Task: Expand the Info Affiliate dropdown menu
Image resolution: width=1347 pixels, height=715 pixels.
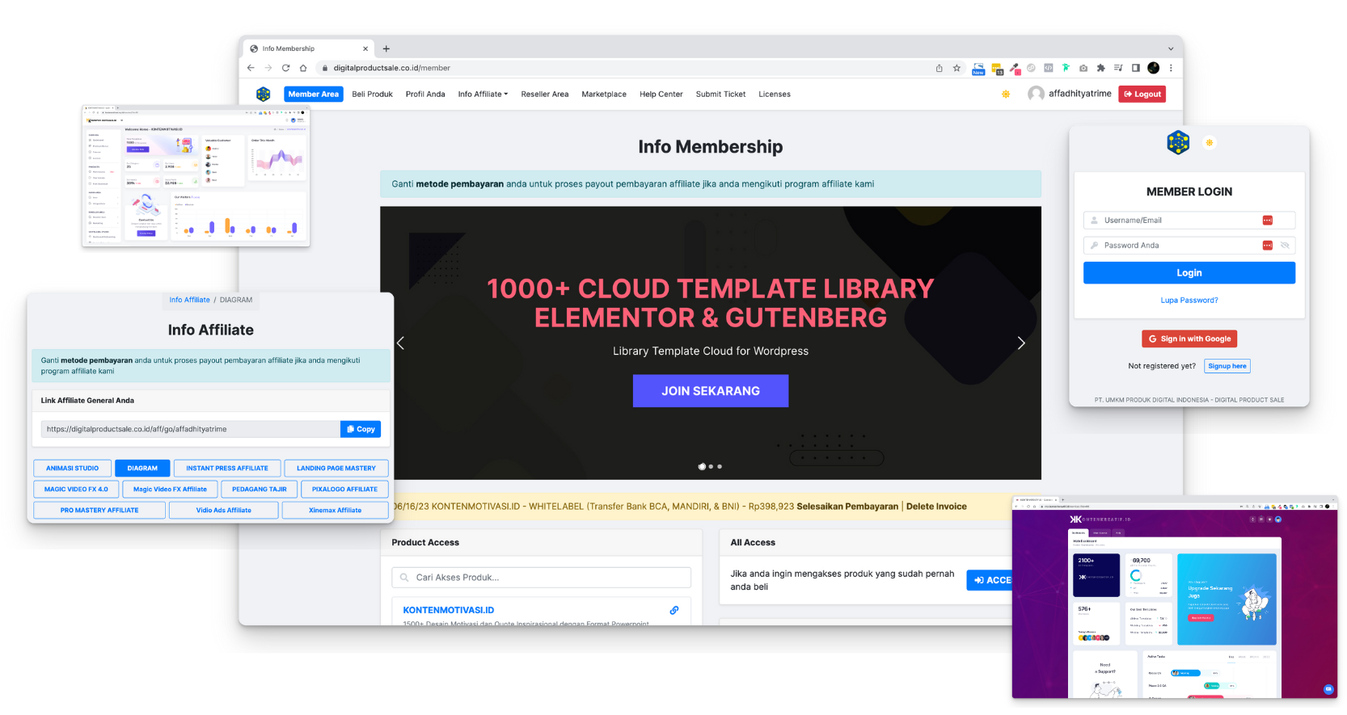Action: [483, 94]
